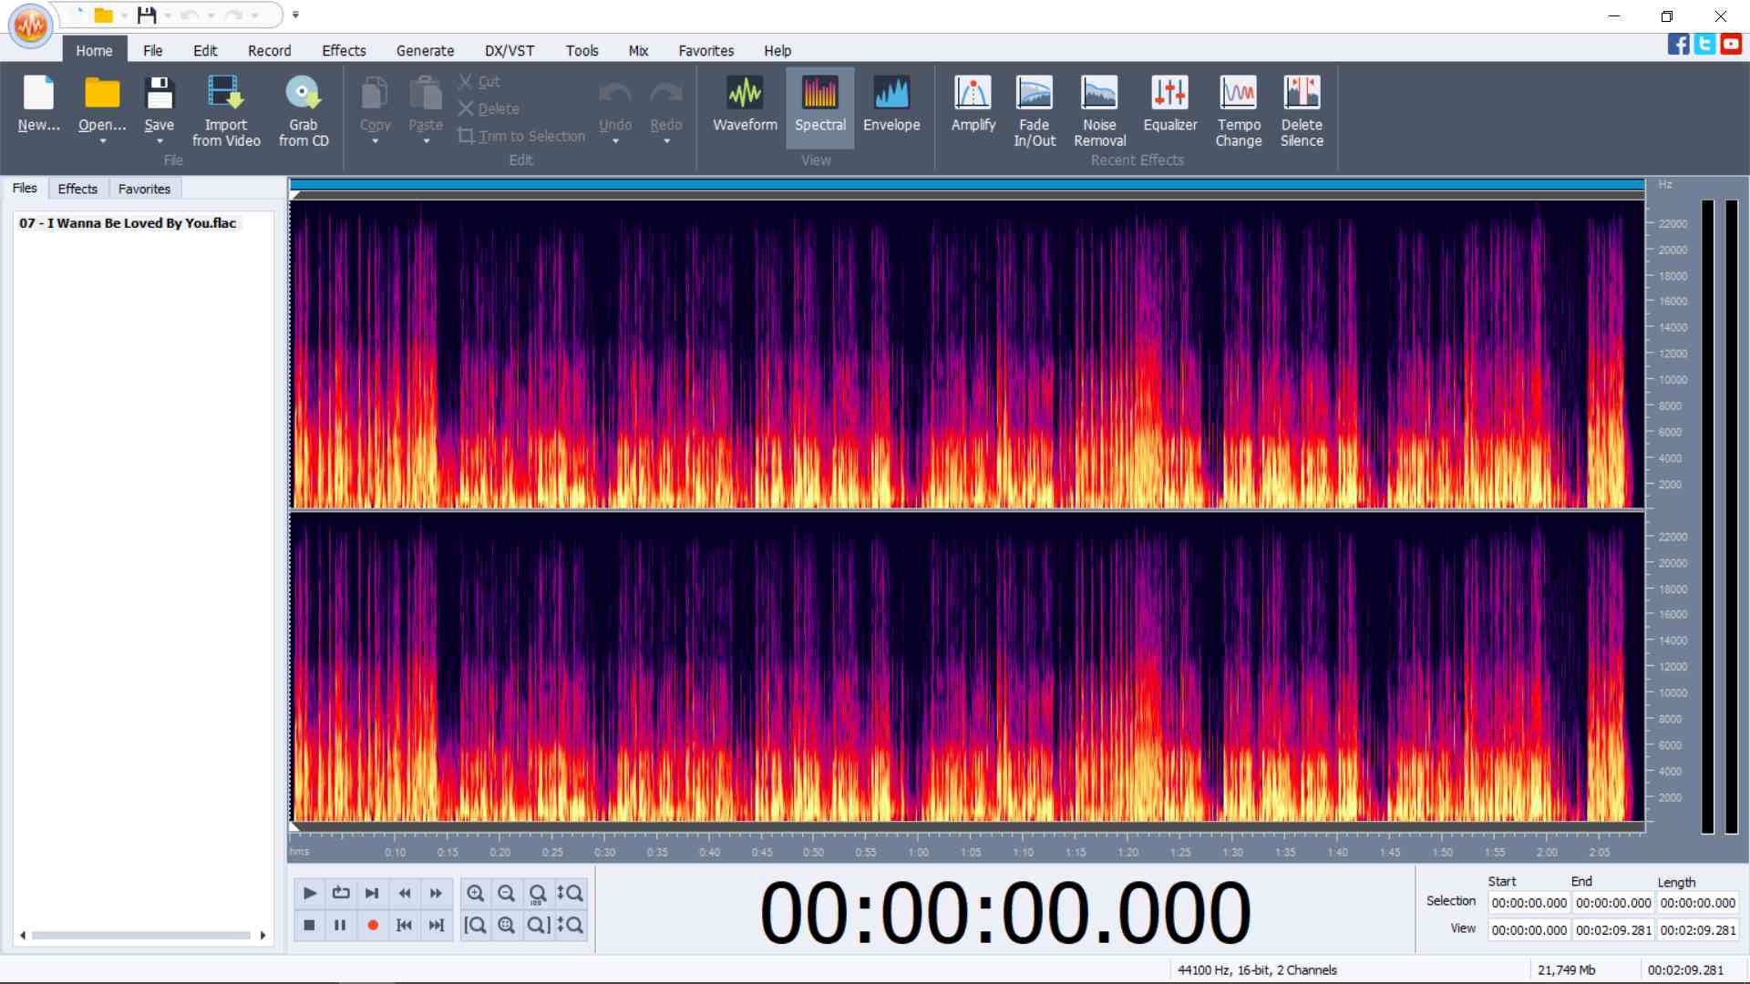
Task: Stop playback with the Stop button
Action: 309,925
